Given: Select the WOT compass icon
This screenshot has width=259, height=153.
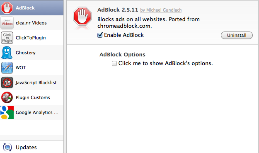Looking at the screenshot, I should coord(7,68).
